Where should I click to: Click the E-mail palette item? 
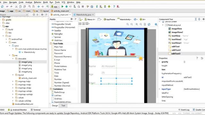pyautogui.click(x=57, y=60)
